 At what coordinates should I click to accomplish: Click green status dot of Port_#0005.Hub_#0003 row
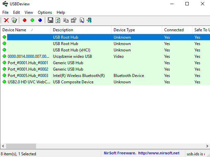click(x=4, y=76)
